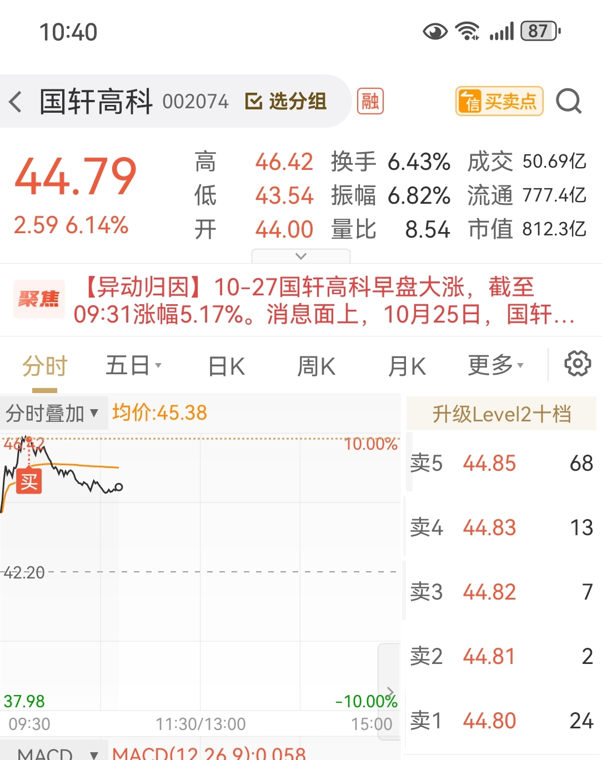Tap 换手 turnover rate 6.43%
The width and height of the screenshot is (602, 760).
tap(391, 162)
